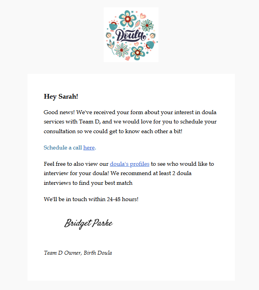The width and height of the screenshot is (259, 290).
Task: Click the Bridget Parke signature image
Action: 89,223
